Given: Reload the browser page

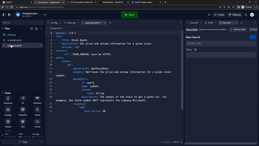Looking at the screenshot, I should [12, 7].
